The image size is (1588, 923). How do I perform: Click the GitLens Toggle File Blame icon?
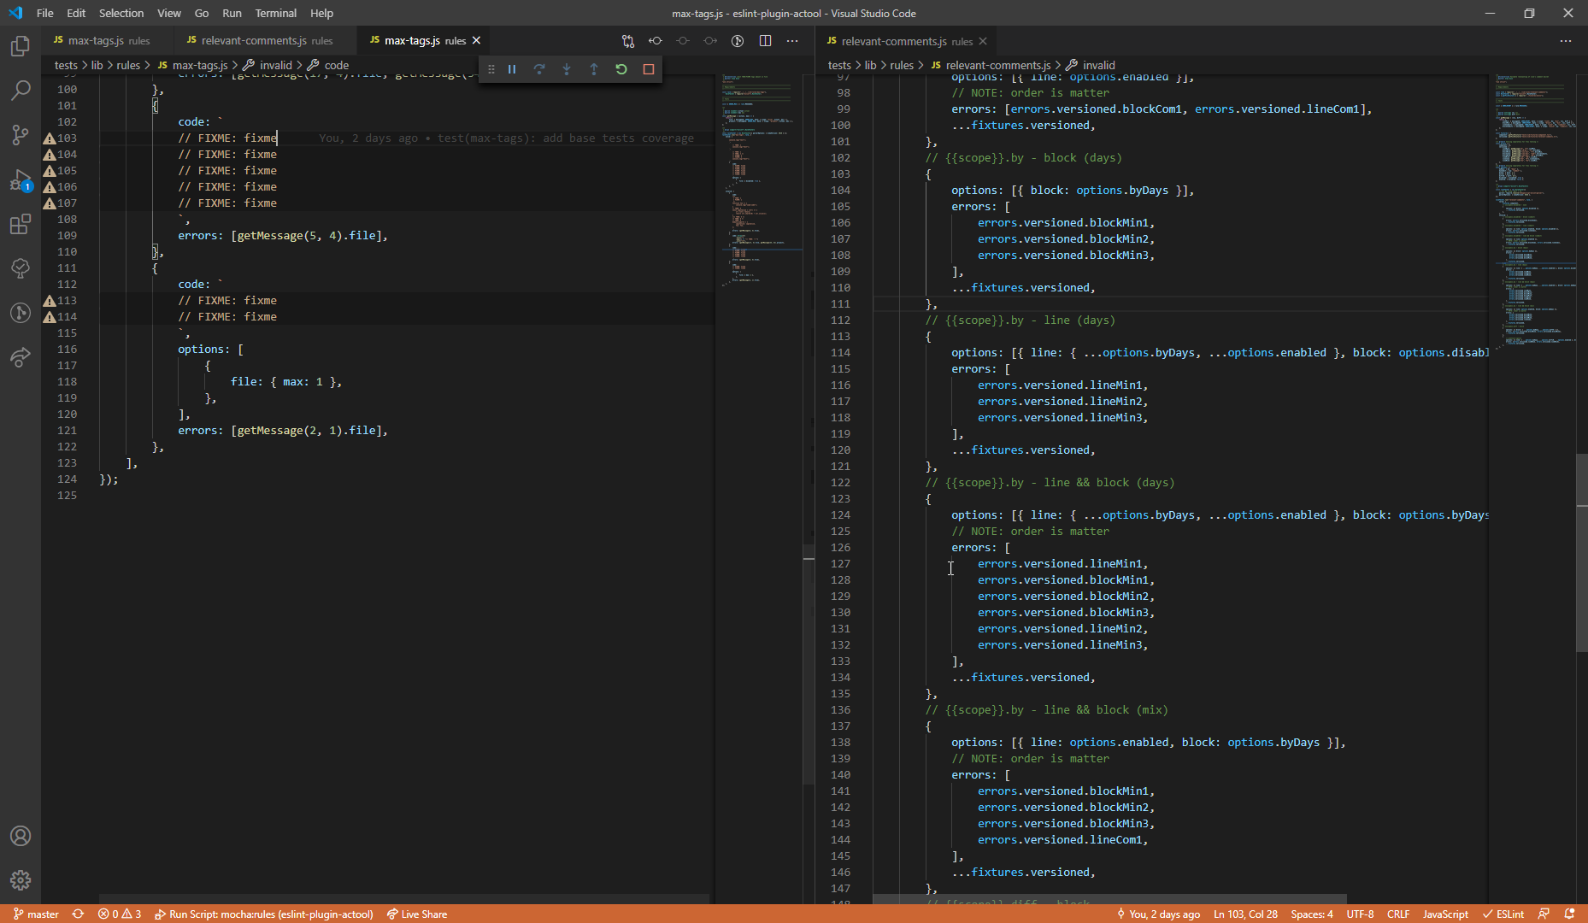tap(738, 41)
